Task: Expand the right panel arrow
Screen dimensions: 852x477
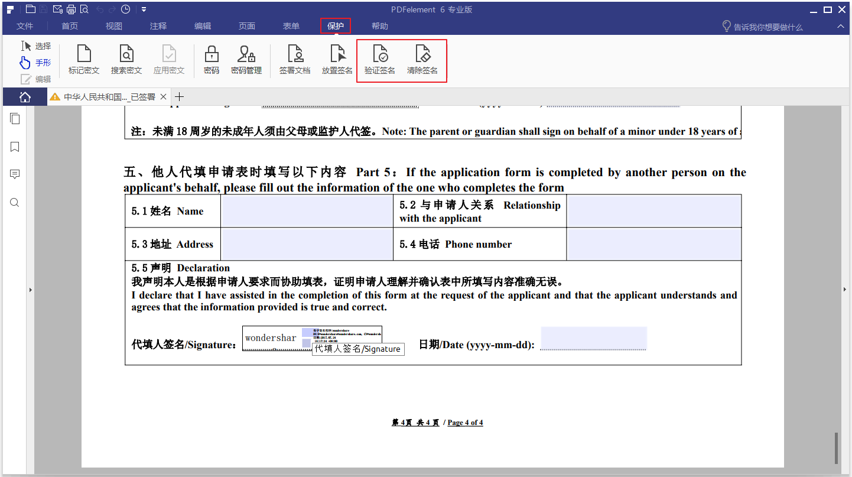Action: pos(844,290)
